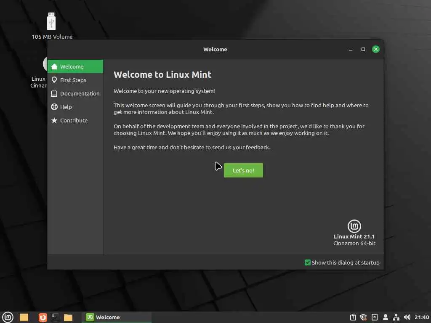Switch to the Contribute section
Viewport: 431px width, 323px height.
pos(75,120)
